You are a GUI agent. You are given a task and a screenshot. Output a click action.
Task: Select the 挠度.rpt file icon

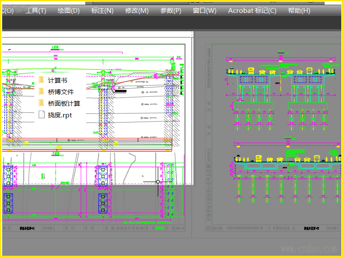point(41,114)
